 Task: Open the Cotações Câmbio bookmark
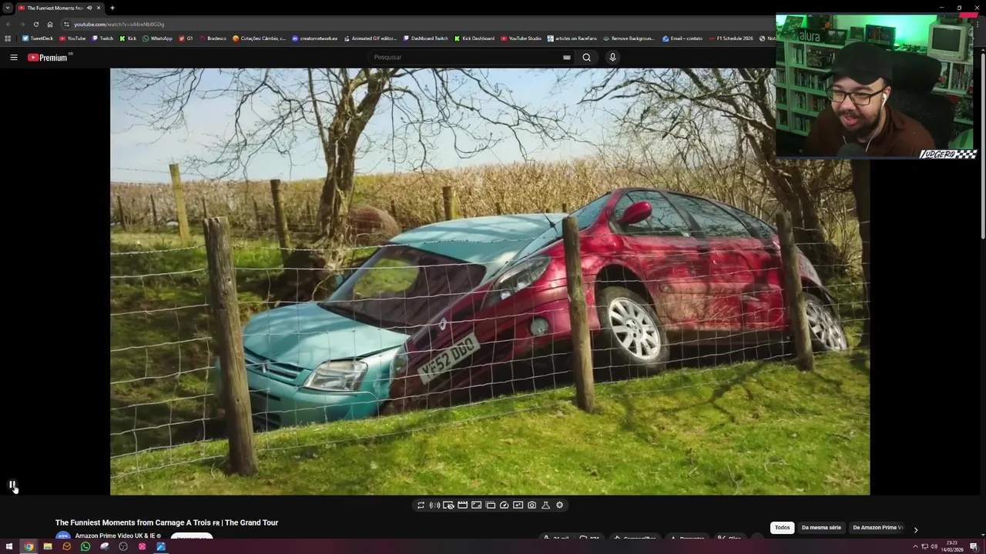pyautogui.click(x=259, y=38)
